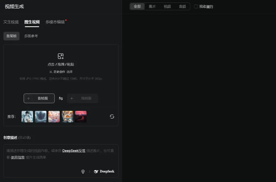Click the DeepSeek logo button
The image size is (276, 182).
104,172
